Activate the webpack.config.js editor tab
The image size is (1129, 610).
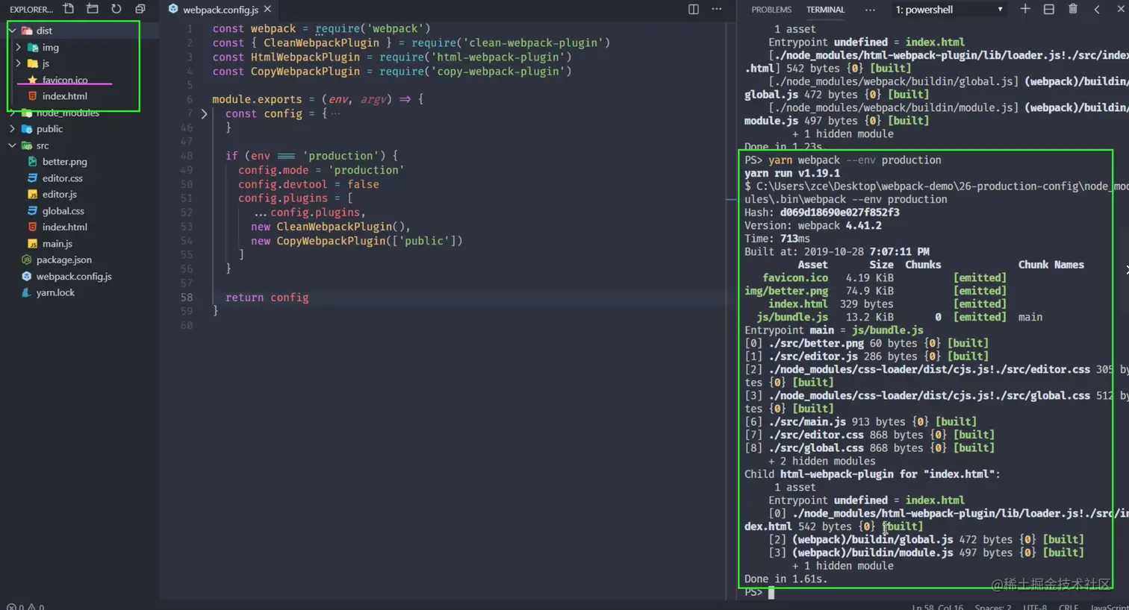click(x=220, y=10)
